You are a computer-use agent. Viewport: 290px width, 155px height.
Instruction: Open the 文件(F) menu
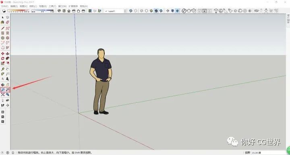(x=4, y=6)
